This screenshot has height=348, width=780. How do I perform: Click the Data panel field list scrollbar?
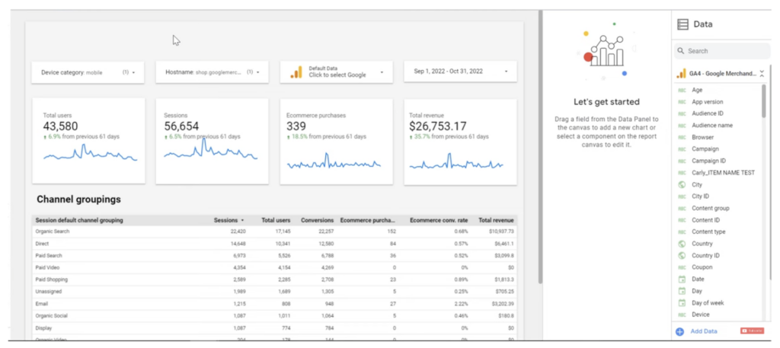pyautogui.click(x=764, y=101)
